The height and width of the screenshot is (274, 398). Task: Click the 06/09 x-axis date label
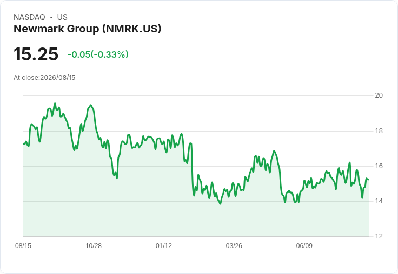click(x=304, y=245)
